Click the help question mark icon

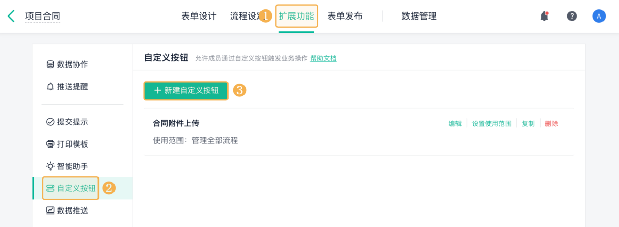click(572, 16)
